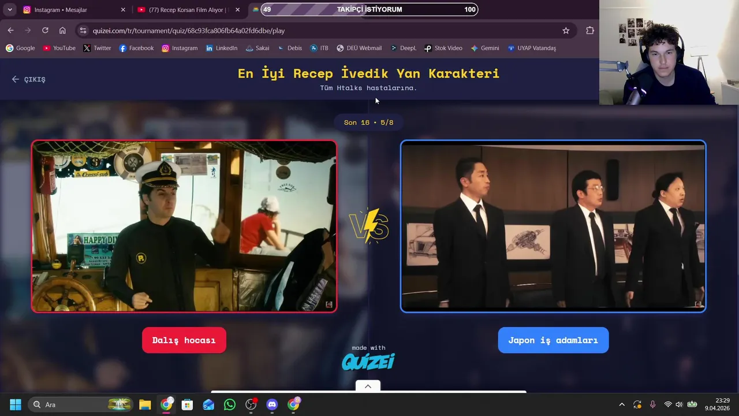The width and height of the screenshot is (739, 416).
Task: Expand the bottom panel chevron
Action: (368, 386)
